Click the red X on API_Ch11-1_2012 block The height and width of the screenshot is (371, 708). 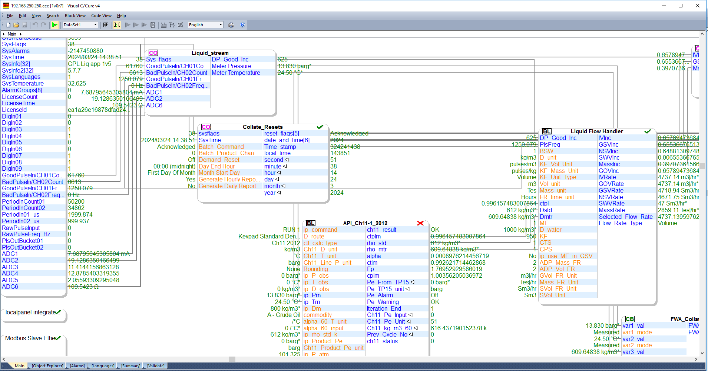[420, 223]
